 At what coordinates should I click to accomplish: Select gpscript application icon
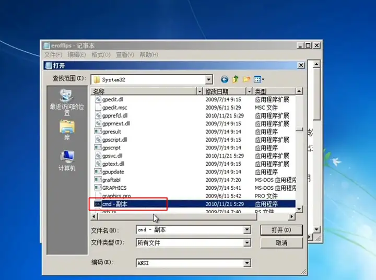coord(98,147)
